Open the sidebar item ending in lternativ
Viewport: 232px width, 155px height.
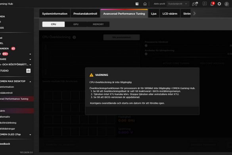(5, 117)
